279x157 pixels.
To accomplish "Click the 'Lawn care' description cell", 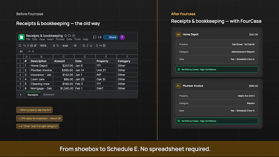I will point(41,79).
